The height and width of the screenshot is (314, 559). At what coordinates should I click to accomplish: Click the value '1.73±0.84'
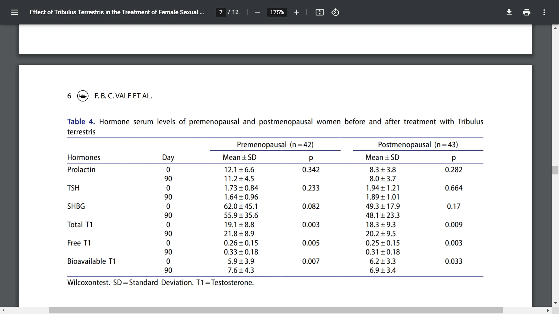point(241,188)
